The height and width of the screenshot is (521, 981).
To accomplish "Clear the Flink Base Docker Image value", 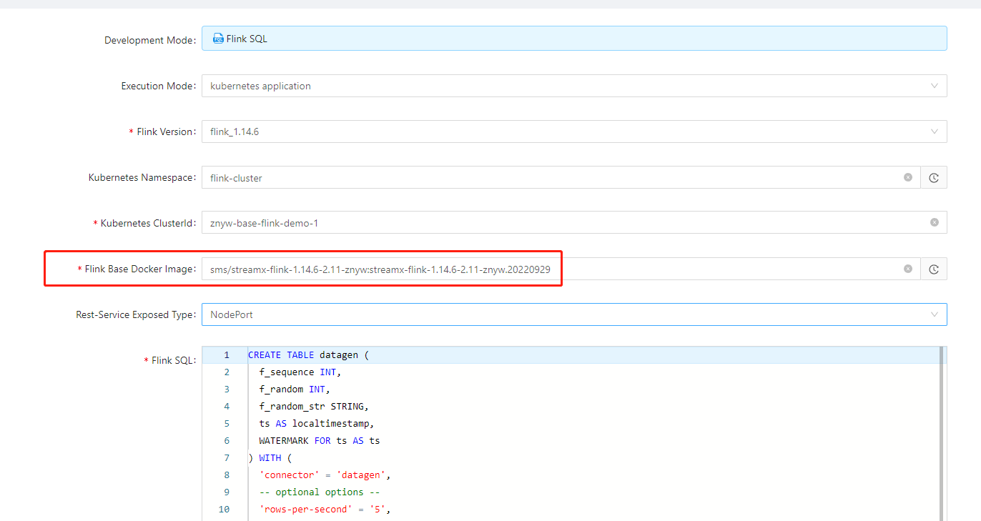I will pos(908,269).
